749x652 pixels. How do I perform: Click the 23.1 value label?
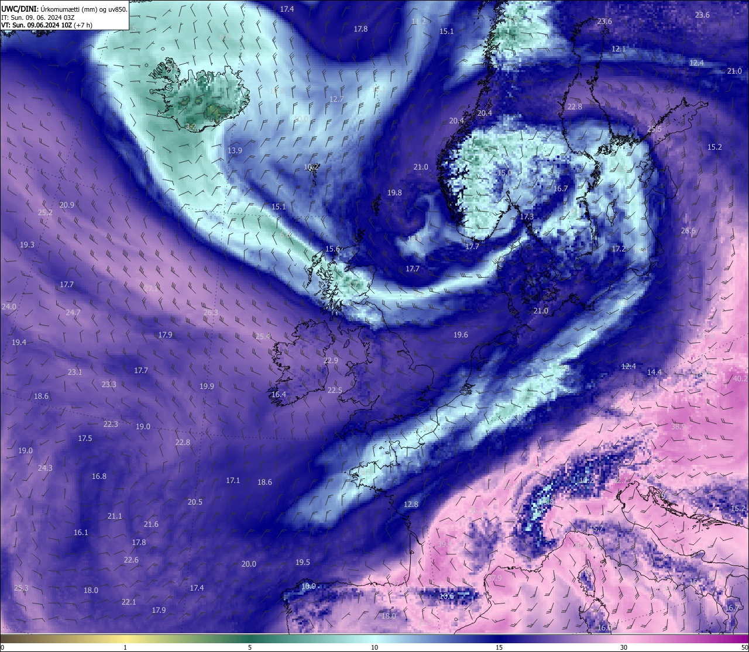click(75, 372)
